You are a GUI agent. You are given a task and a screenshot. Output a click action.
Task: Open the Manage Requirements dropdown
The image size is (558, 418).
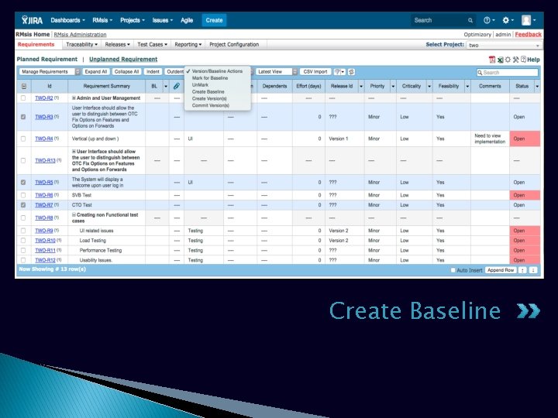[50, 72]
